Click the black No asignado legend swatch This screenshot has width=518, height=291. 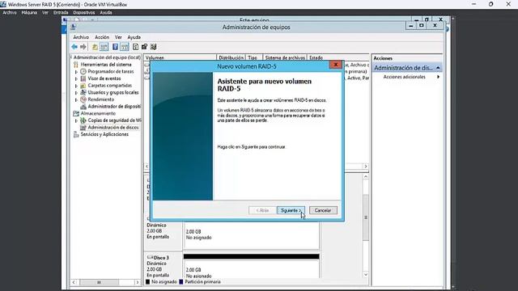[148, 282]
